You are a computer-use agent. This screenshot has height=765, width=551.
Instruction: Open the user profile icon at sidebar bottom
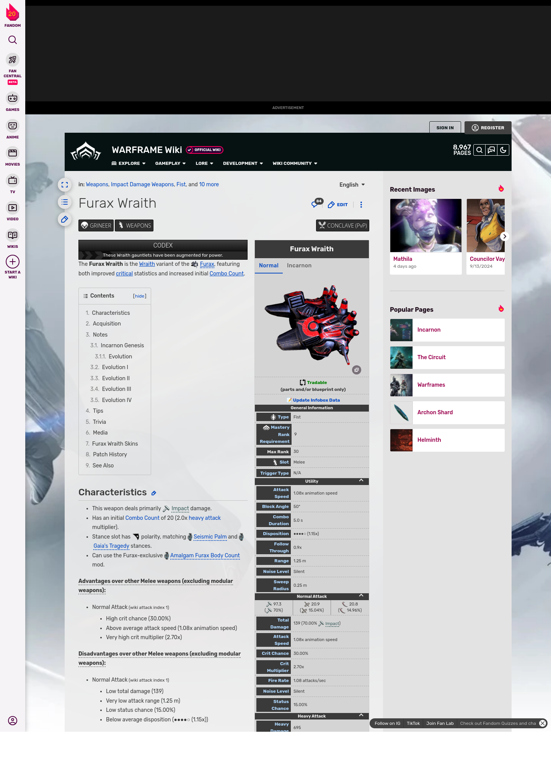tap(13, 721)
